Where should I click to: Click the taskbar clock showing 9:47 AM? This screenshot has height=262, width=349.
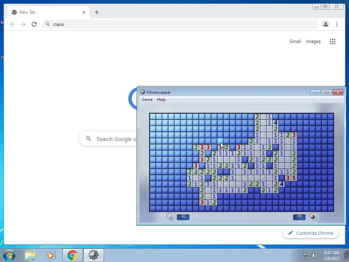point(332,256)
